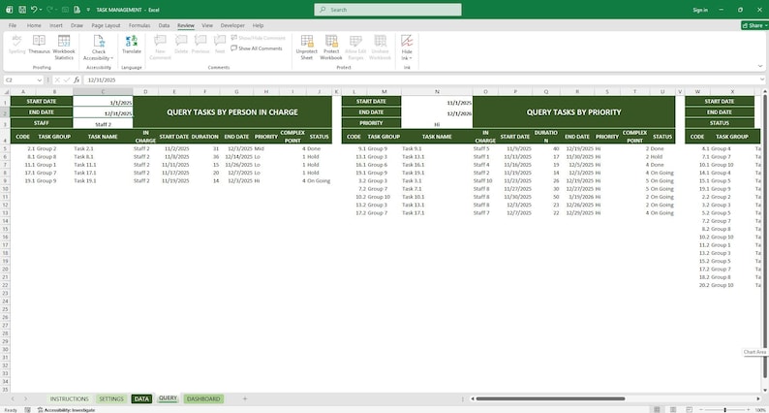This screenshot has height=413, width=769.
Task: Open the Developer ribbon tab
Action: tap(232, 25)
